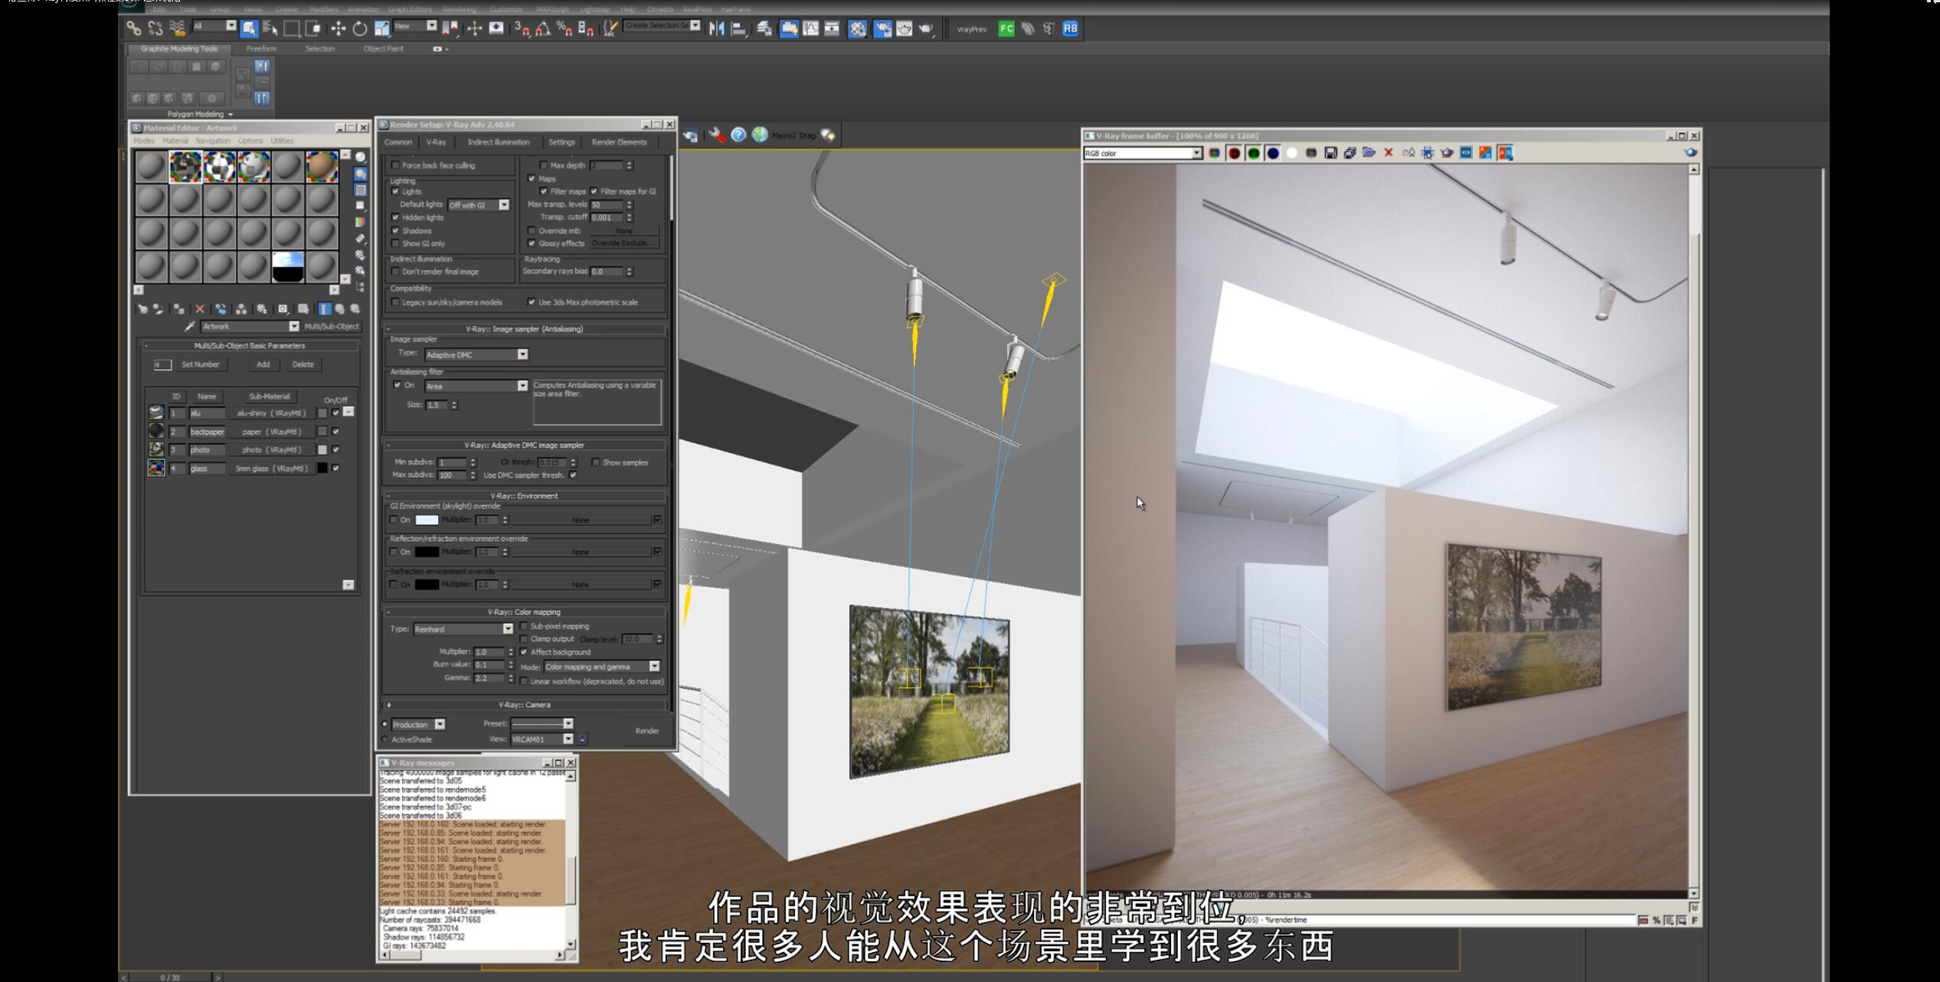The height and width of the screenshot is (982, 1940).
Task: Click delete X in Material Editor toolbar
Action: (x=200, y=309)
